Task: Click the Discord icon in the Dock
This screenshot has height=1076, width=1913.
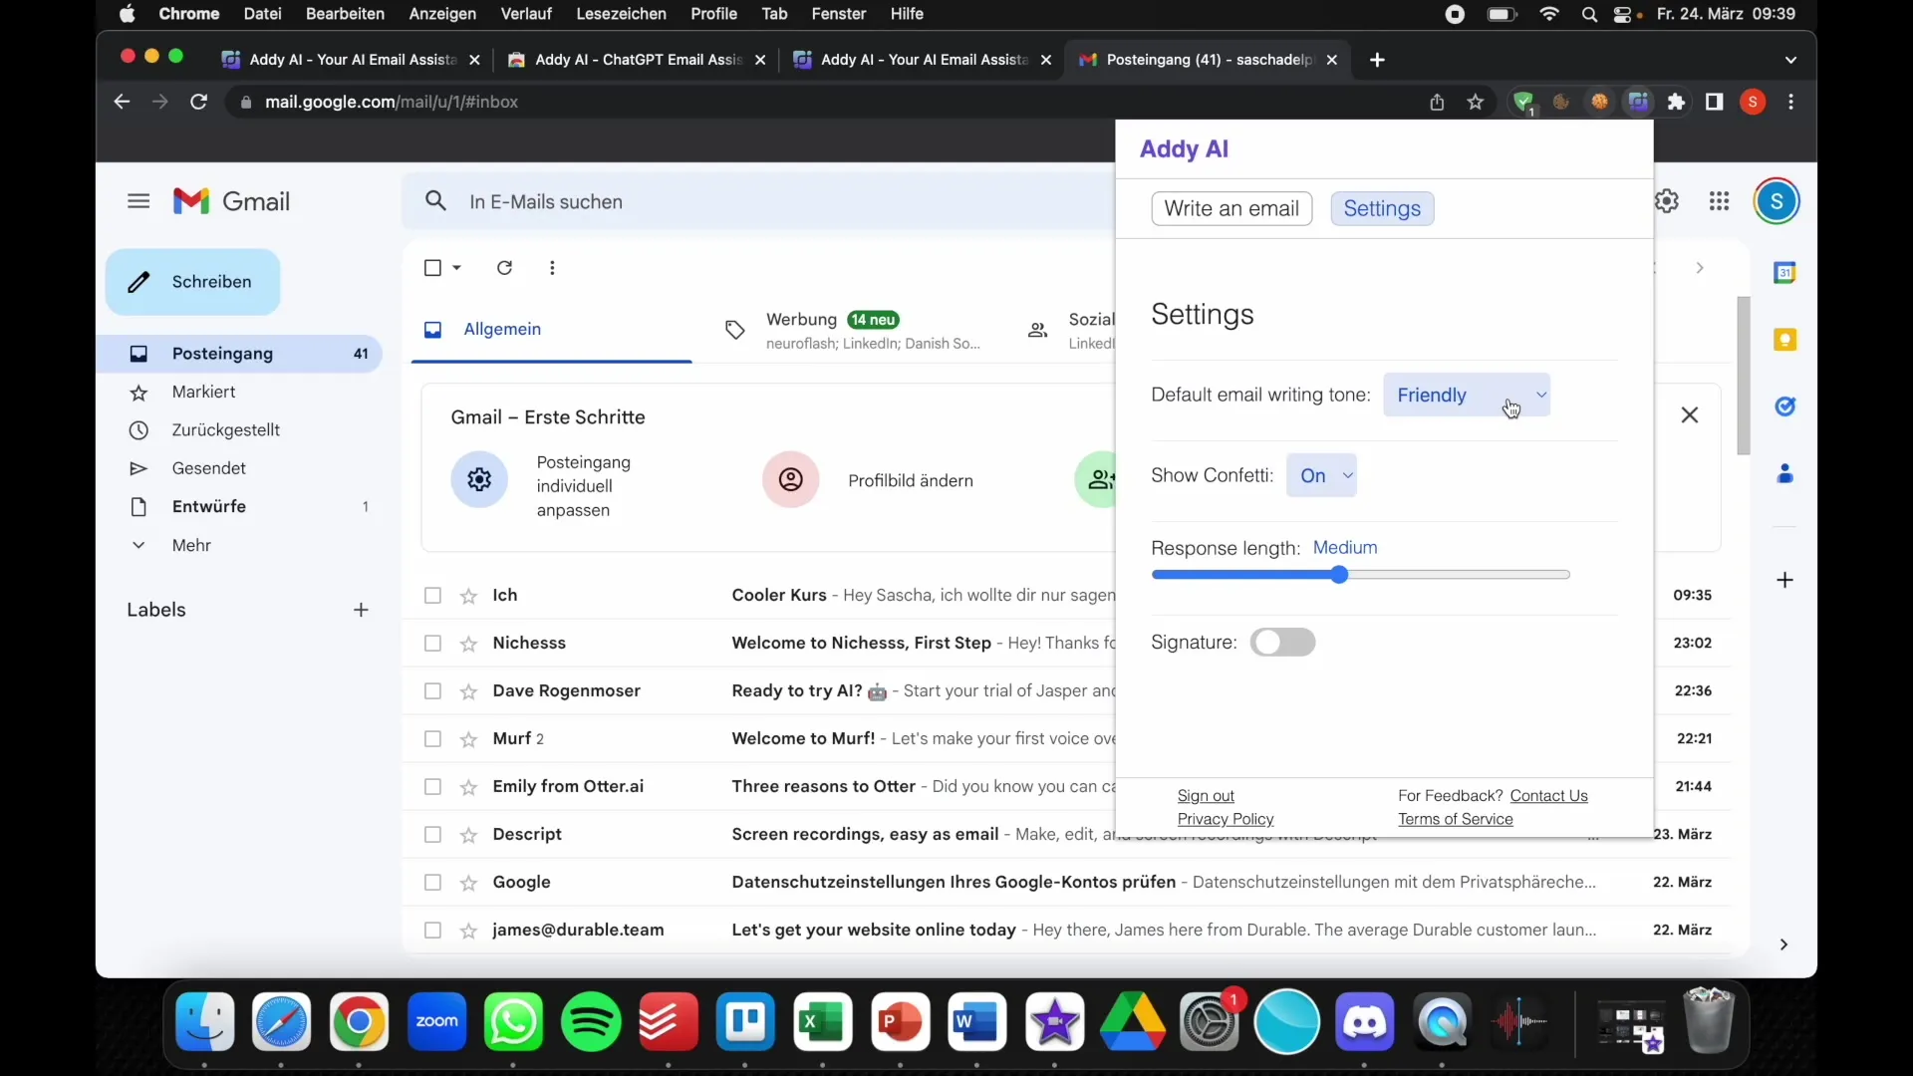Action: [1364, 1021]
